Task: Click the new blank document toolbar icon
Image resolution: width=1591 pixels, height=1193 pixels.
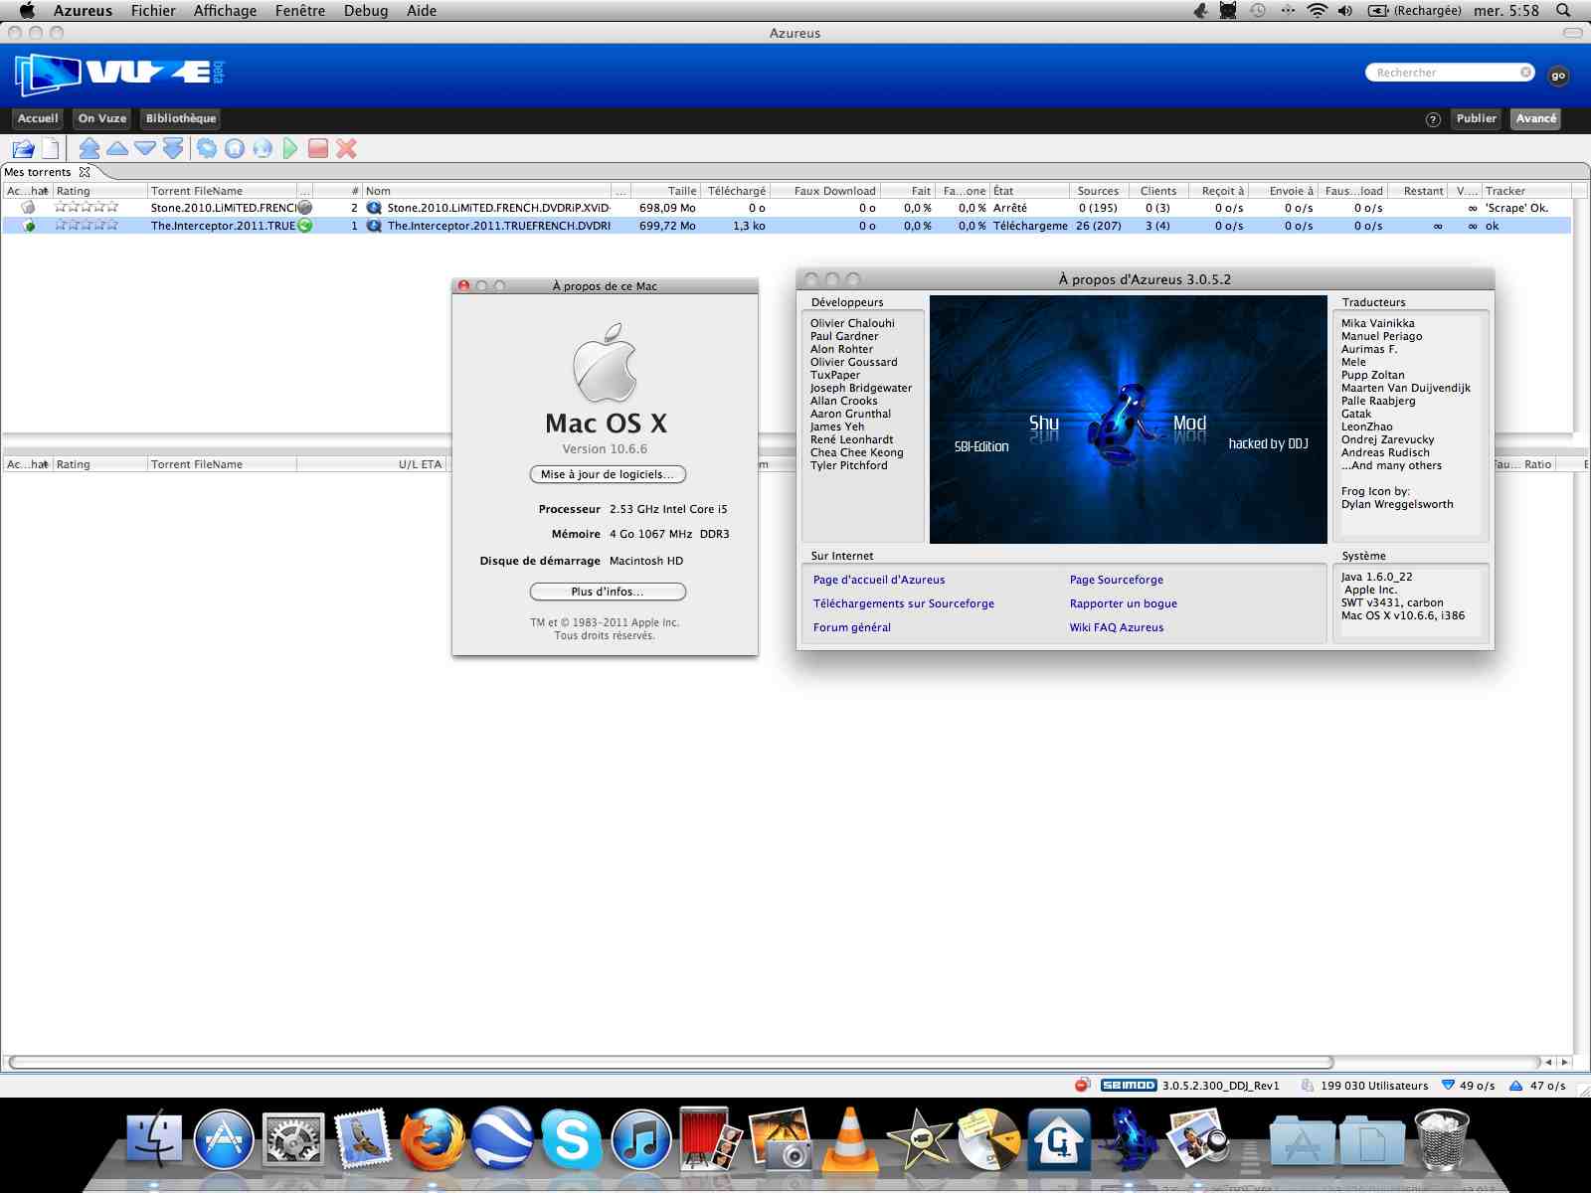Action: [51, 149]
